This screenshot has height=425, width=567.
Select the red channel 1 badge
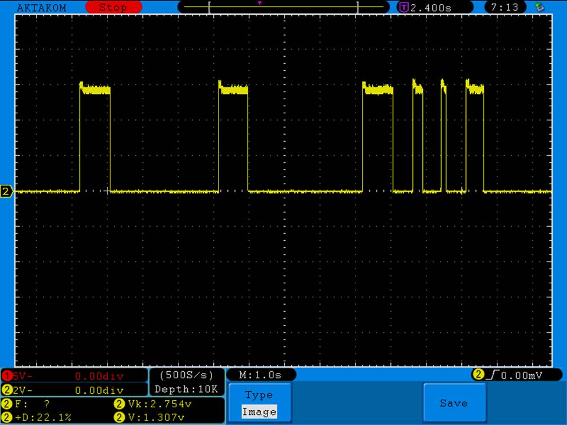(7, 376)
